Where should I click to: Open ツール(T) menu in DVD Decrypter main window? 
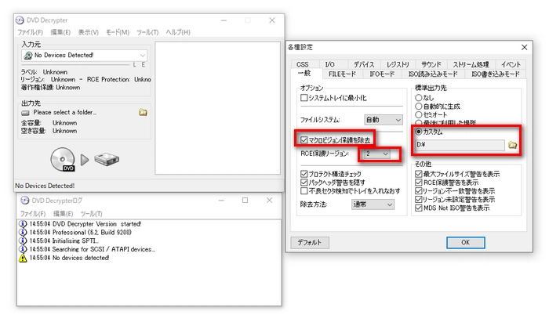pyautogui.click(x=147, y=32)
